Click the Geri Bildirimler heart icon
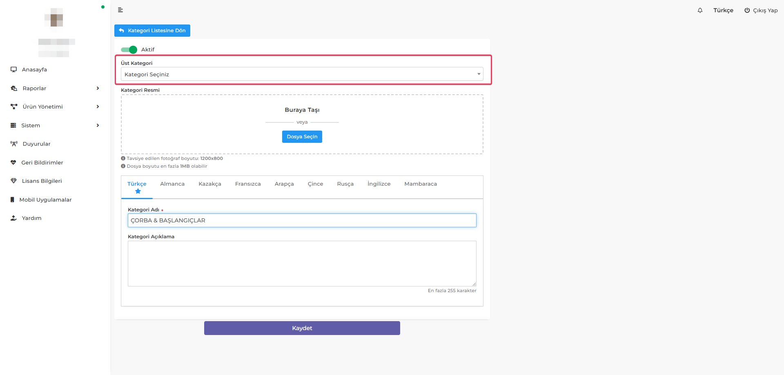 pyautogui.click(x=13, y=162)
